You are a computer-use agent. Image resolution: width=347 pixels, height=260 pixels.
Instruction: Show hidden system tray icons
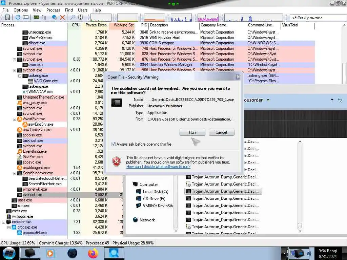pyautogui.click(x=284, y=253)
